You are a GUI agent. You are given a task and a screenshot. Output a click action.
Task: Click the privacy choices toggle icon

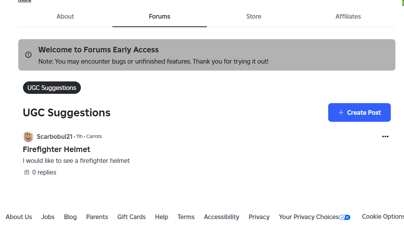345,217
